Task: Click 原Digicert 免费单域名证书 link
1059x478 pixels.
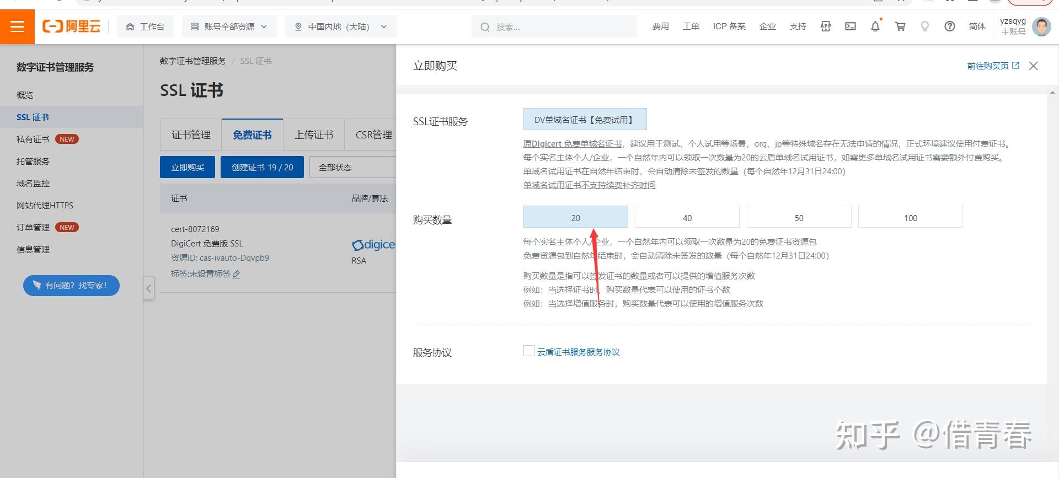Action: click(x=573, y=143)
